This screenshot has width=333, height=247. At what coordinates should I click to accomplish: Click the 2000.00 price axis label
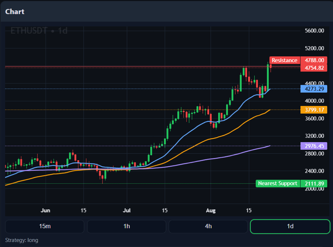(x=314, y=189)
